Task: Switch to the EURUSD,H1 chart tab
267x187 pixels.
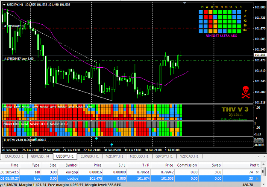Action: click(14, 156)
